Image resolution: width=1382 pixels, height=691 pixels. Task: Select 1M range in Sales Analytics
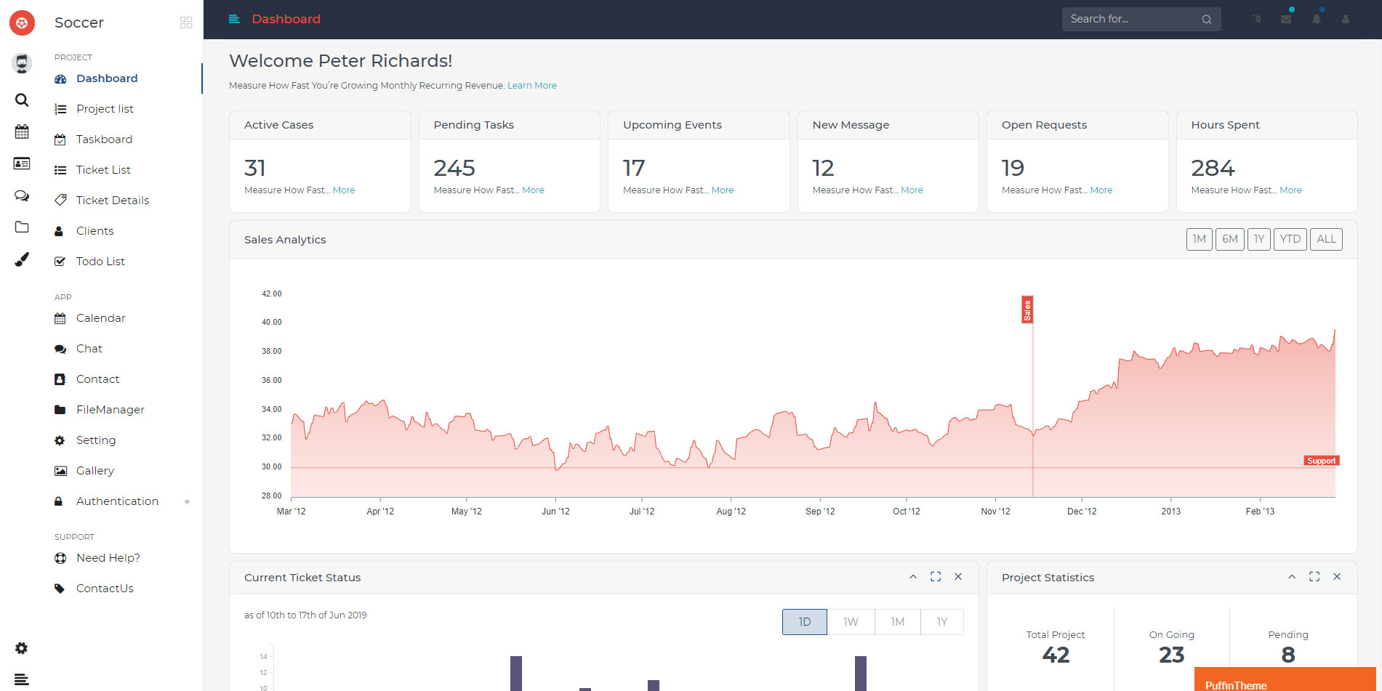[1200, 239]
